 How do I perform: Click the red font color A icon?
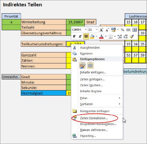click(101, 36)
